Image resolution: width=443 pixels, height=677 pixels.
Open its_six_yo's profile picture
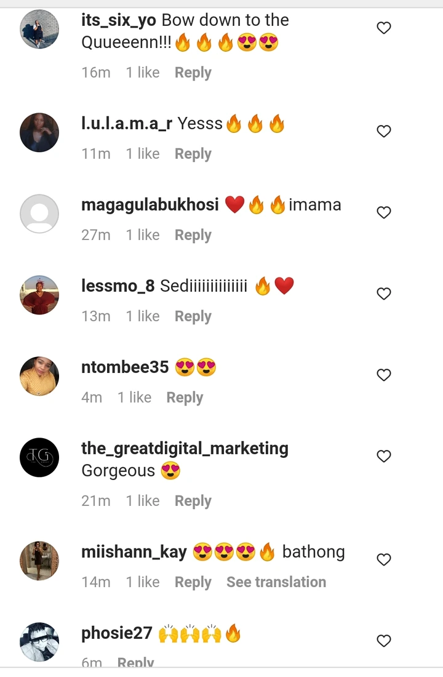[x=39, y=29]
